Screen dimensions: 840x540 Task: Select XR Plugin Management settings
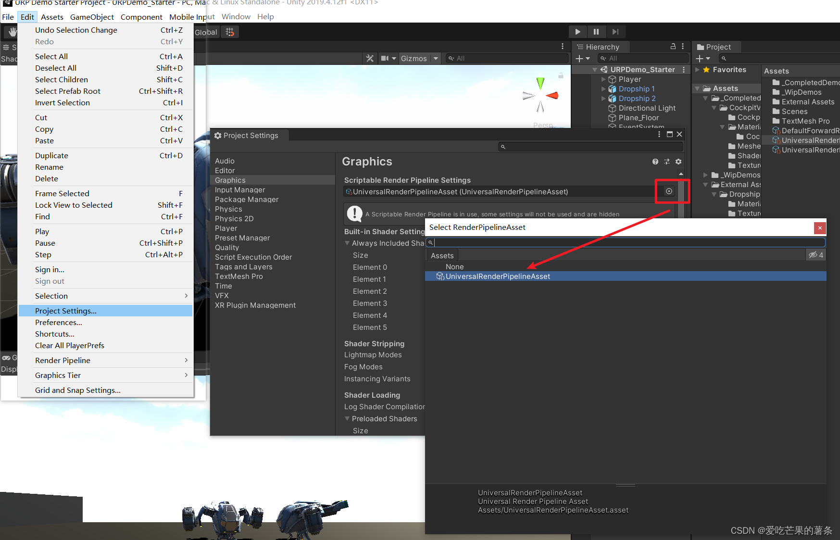[255, 305]
